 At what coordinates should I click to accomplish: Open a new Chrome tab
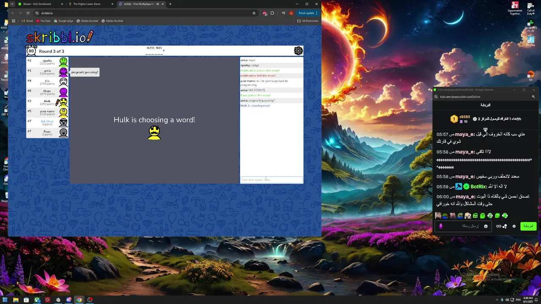170,4
